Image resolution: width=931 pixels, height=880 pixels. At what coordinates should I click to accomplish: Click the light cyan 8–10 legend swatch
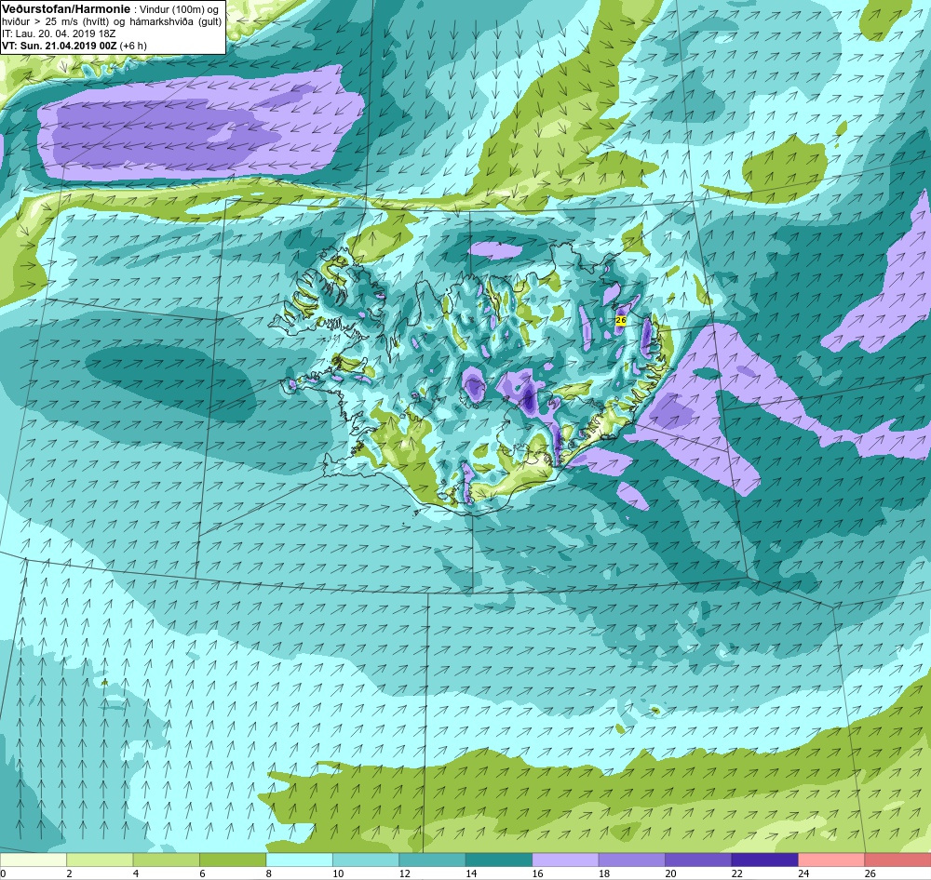tap(299, 860)
